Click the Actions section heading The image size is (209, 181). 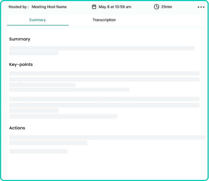click(17, 128)
